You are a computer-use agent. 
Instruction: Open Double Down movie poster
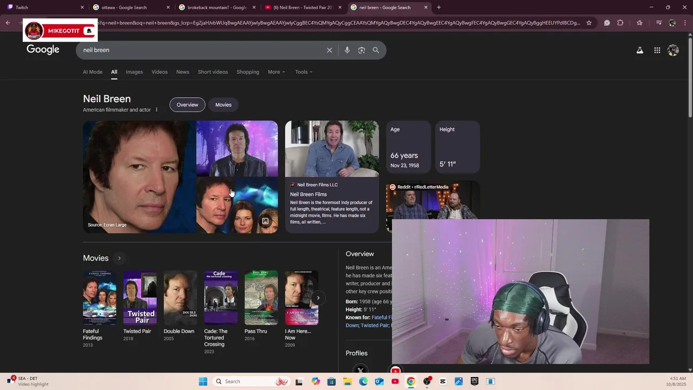(180, 298)
